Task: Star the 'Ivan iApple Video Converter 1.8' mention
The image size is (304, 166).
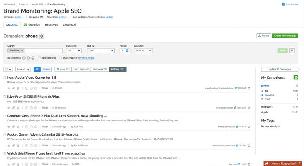Action: [9, 88]
